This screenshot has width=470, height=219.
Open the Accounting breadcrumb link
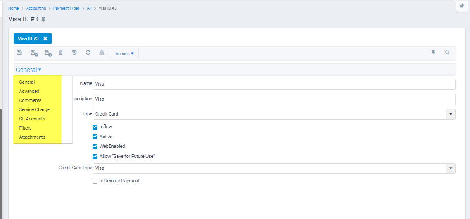point(36,8)
